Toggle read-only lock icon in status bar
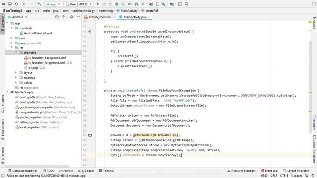Screen dimensions: 317x178 [307, 176]
